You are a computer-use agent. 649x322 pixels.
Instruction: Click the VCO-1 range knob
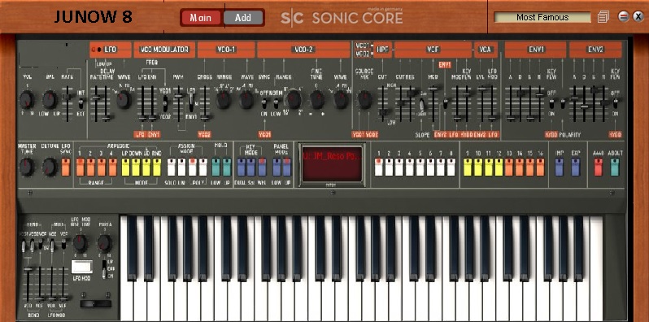[224, 100]
